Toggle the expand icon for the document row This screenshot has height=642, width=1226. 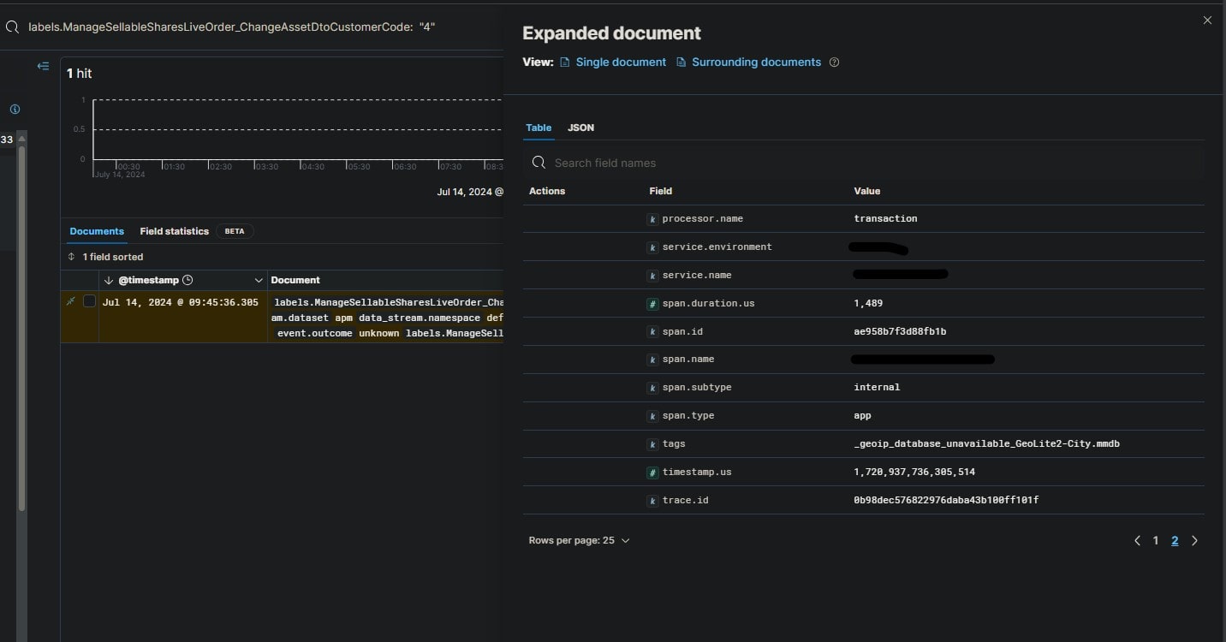coord(71,301)
